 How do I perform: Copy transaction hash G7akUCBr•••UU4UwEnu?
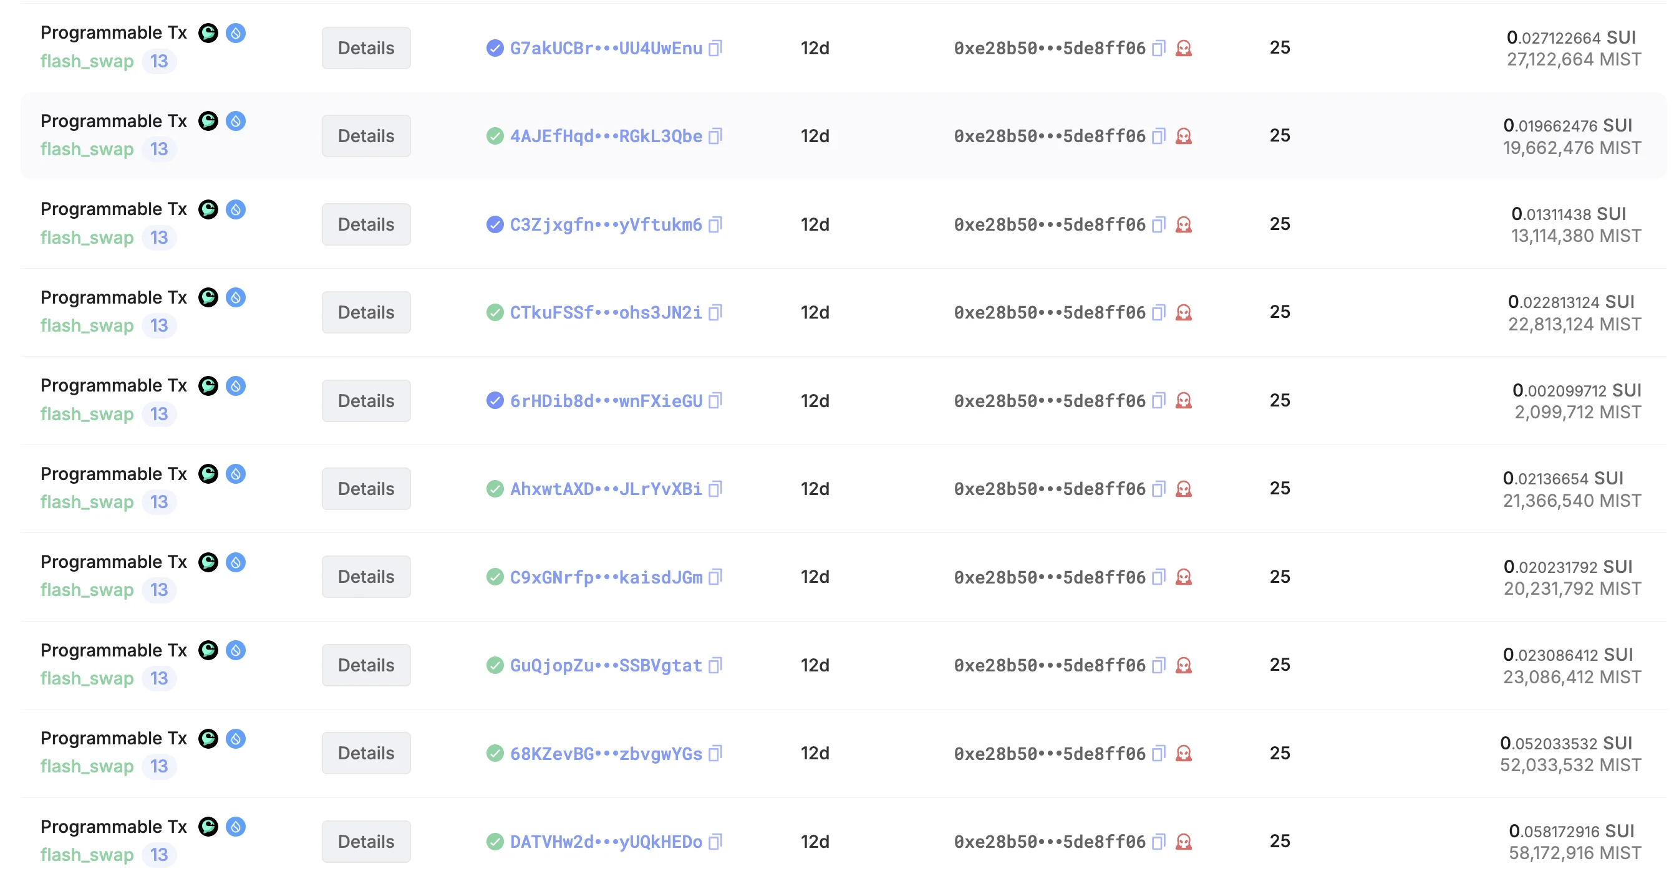pyautogui.click(x=715, y=48)
